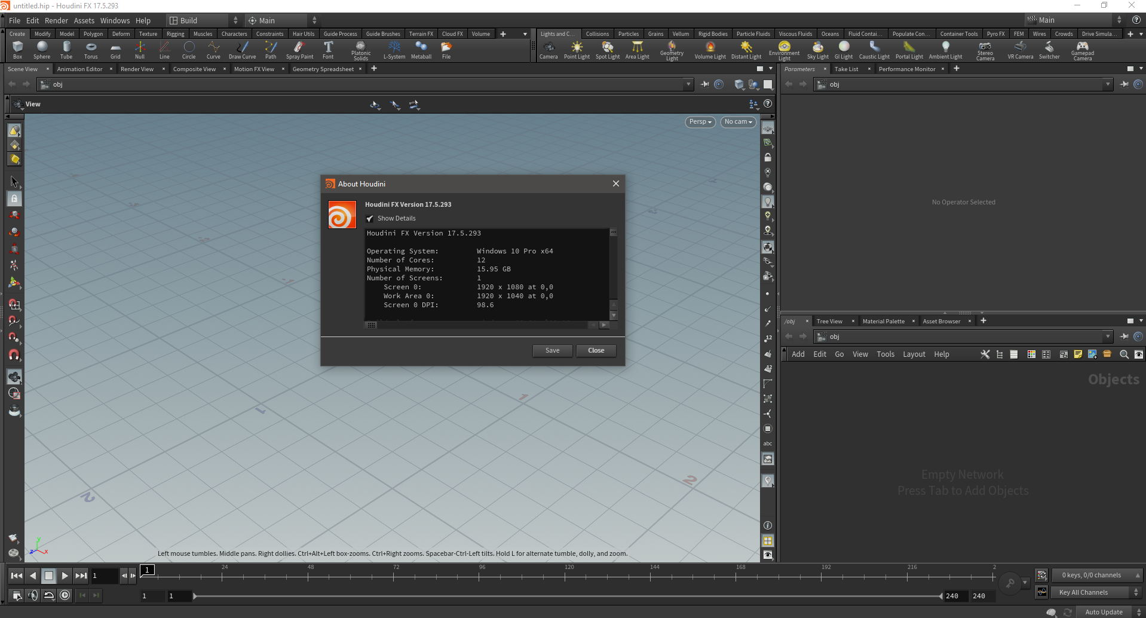Switch to the Geometry Spreadsheet tab
The image size is (1146, 618).
[323, 69]
